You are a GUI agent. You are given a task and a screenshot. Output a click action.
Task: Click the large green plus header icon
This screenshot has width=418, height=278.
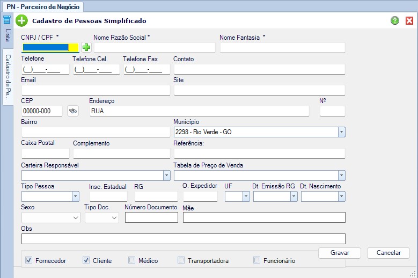(21, 21)
